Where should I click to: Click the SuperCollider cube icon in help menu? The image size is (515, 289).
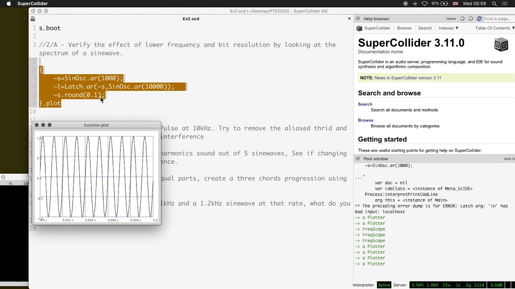click(x=359, y=28)
